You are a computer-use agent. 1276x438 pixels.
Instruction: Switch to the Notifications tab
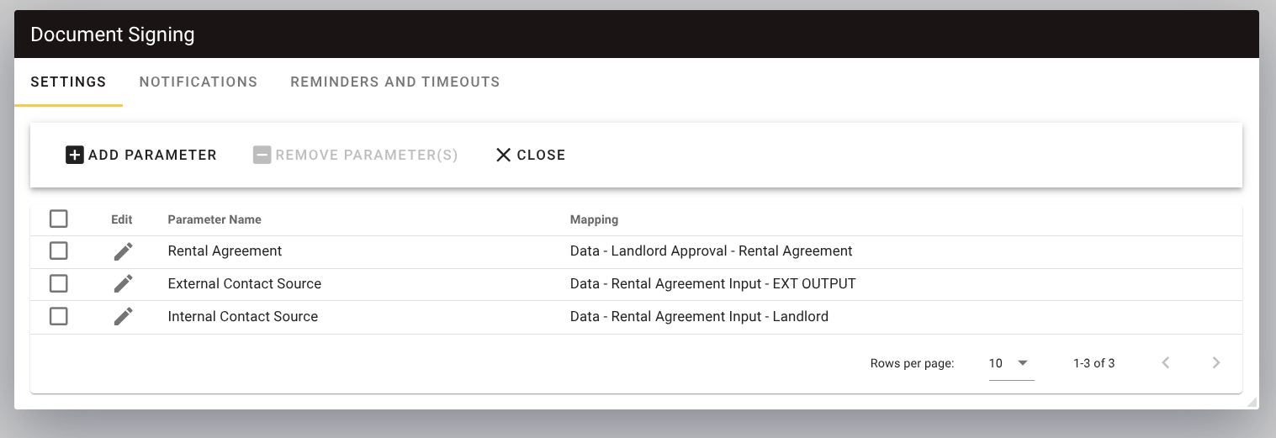[x=199, y=82]
